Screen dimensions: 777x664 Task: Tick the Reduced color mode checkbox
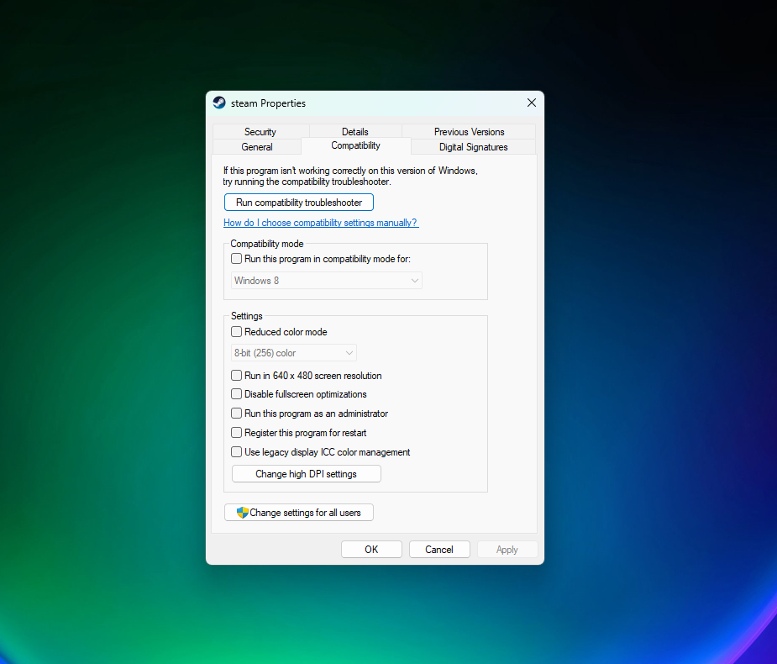(x=236, y=332)
